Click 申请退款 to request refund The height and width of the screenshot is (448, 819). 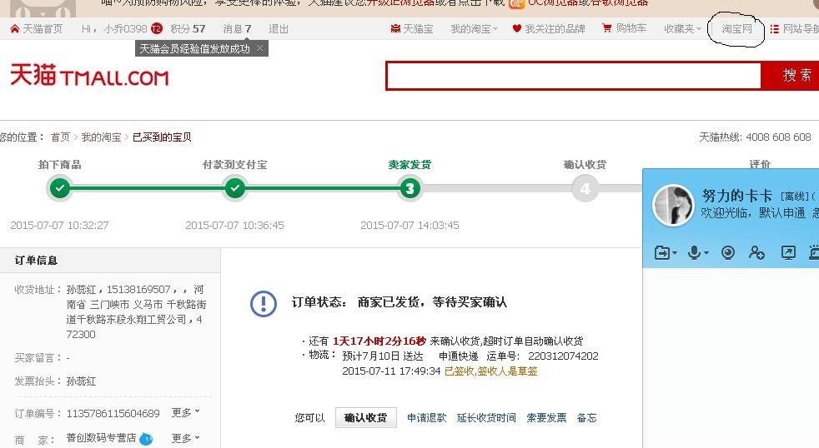point(427,418)
